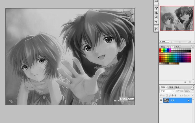Switch to the Color tab
Image resolution: width=195 pixels, height=123 pixels.
pyautogui.click(x=163, y=47)
